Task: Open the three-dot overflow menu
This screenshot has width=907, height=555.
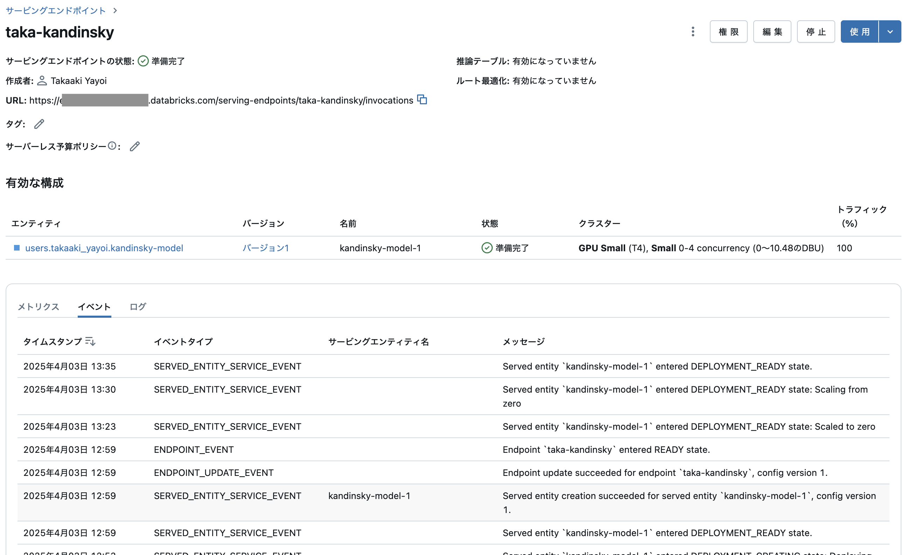Action: coord(692,31)
